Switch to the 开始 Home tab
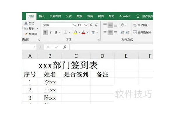This screenshot has width=175, height=116. (31, 16)
